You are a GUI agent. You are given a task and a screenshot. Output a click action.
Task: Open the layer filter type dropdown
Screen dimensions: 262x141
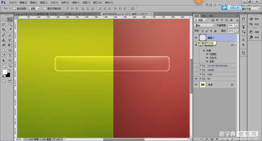click(x=201, y=20)
